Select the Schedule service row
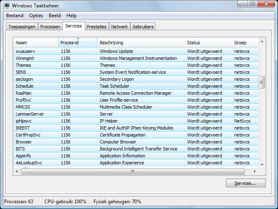The width and height of the screenshot is (278, 209). click(136, 86)
